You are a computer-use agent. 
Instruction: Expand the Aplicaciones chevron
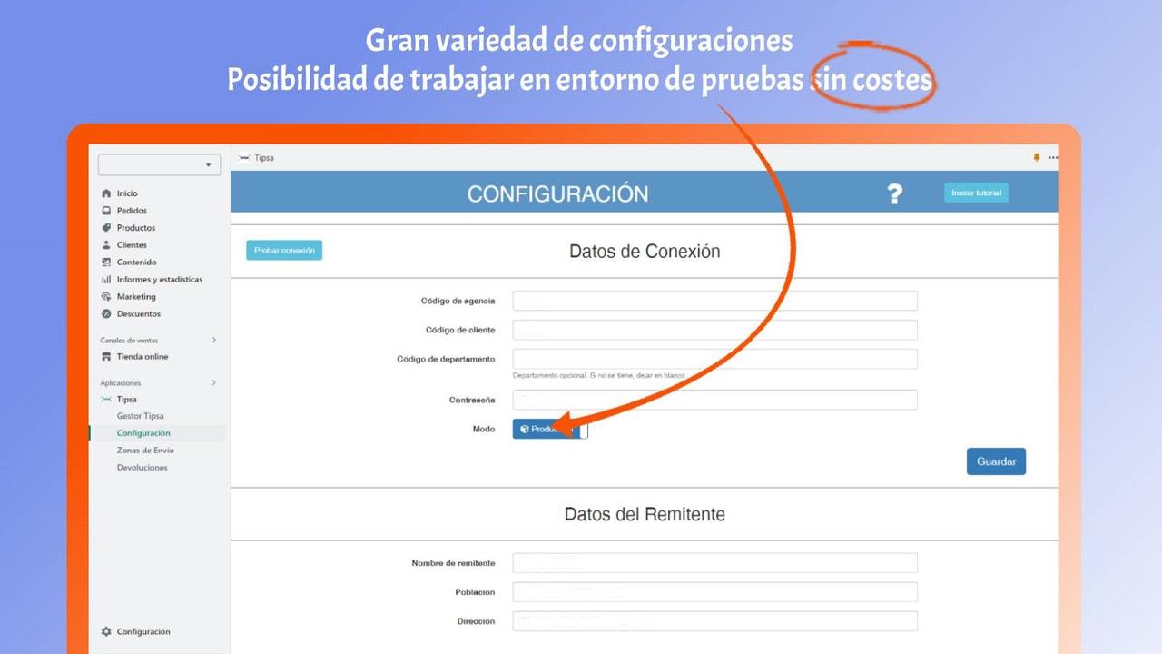214,382
